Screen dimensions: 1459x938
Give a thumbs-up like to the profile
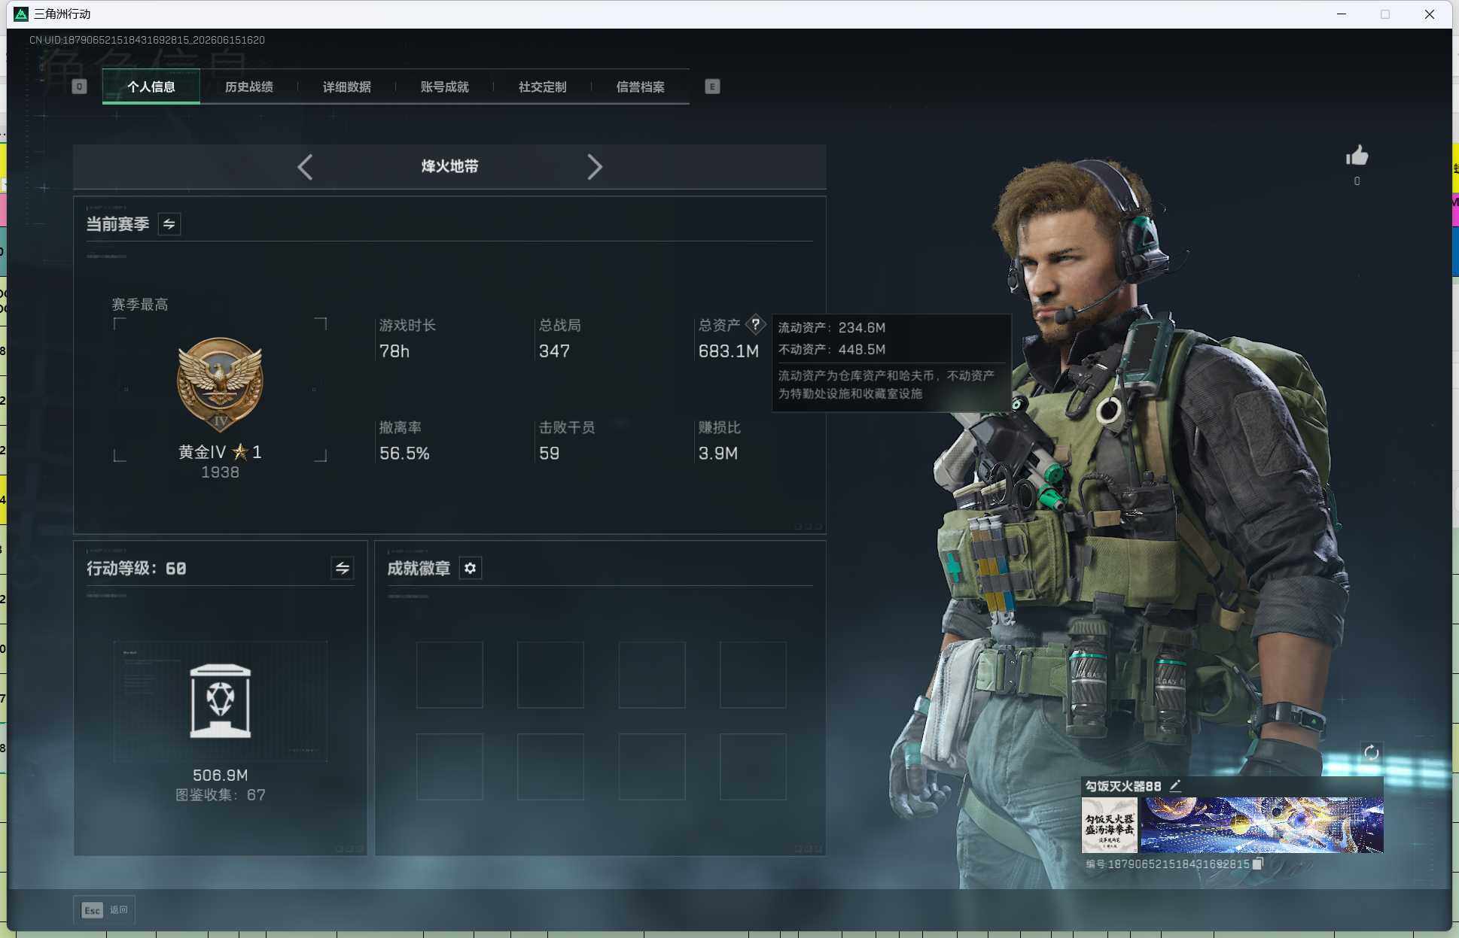click(x=1357, y=156)
